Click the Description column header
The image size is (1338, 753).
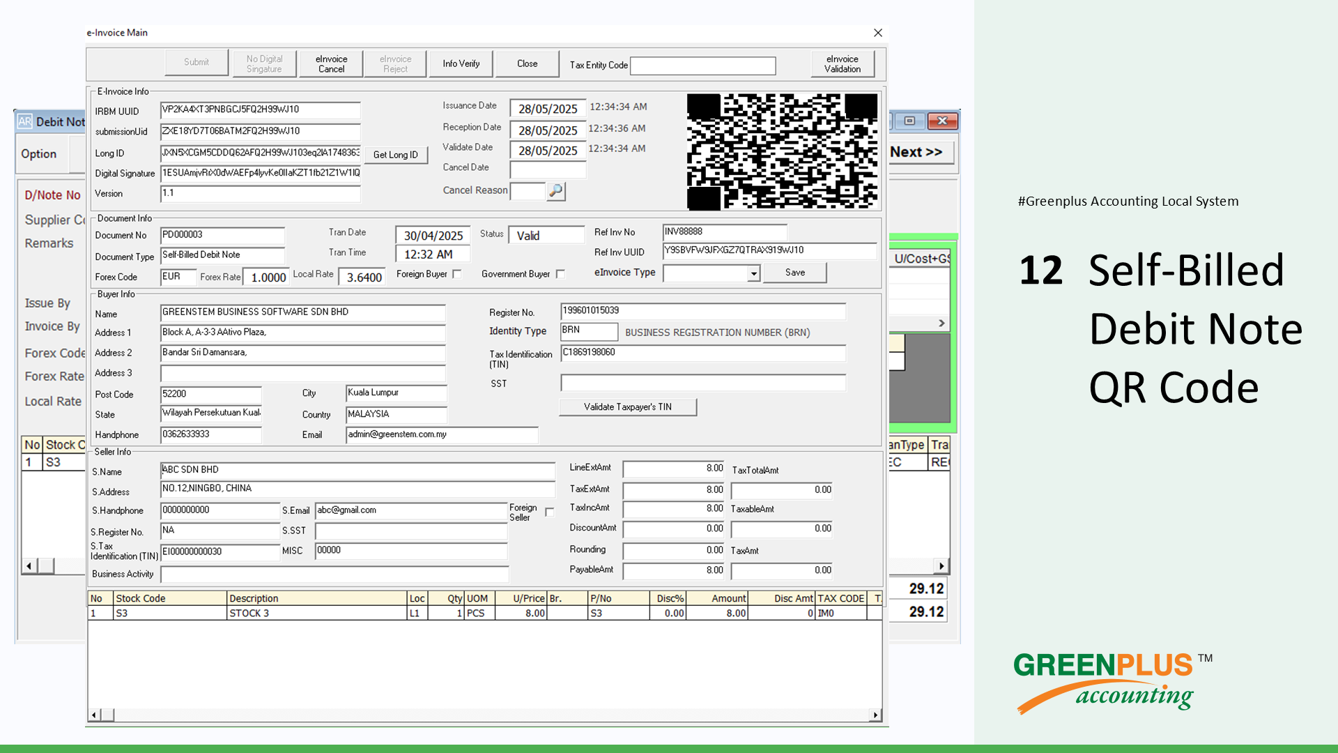tap(317, 598)
